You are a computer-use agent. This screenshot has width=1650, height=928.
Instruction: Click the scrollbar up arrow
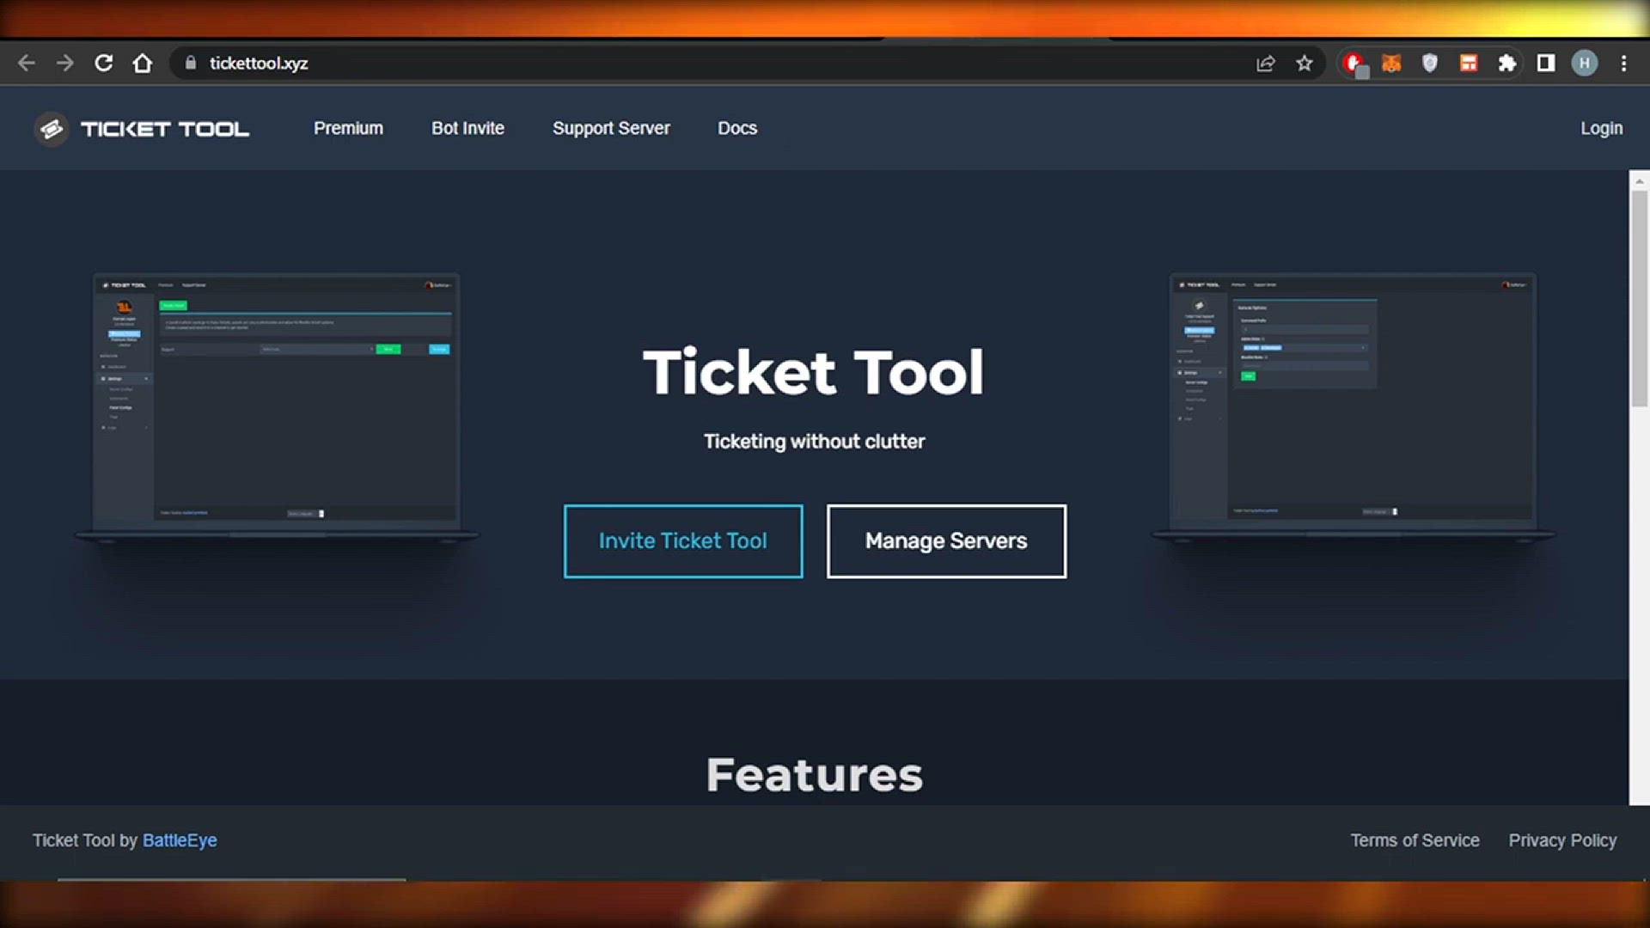[x=1640, y=180]
